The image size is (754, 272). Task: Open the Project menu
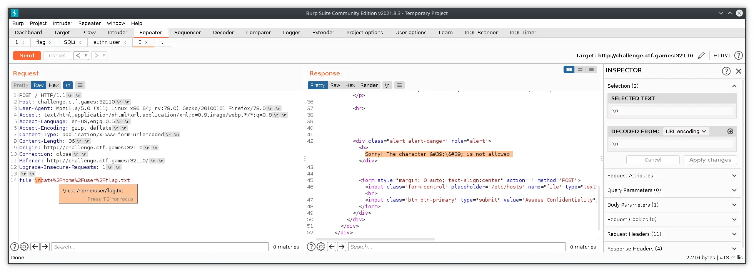pos(38,23)
